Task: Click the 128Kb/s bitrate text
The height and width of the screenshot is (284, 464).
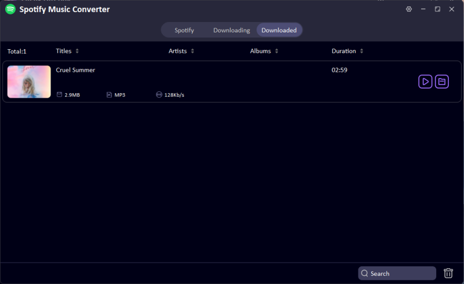Action: [175, 95]
